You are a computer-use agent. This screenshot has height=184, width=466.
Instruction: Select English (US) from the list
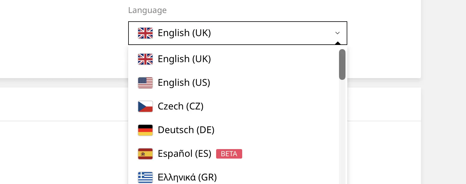pyautogui.click(x=184, y=83)
